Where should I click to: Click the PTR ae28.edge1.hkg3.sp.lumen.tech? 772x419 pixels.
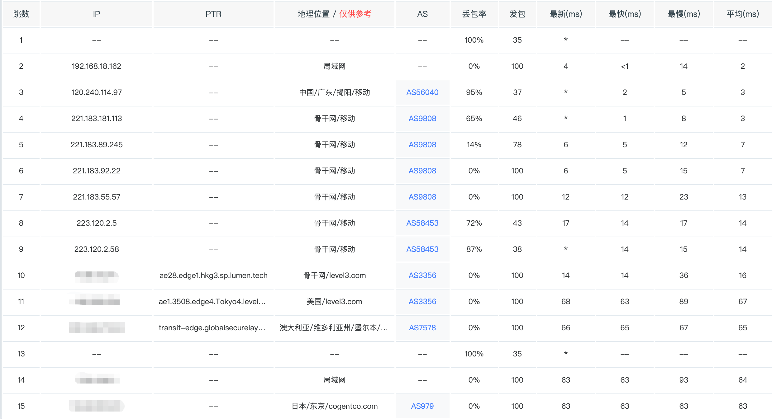[x=213, y=275]
